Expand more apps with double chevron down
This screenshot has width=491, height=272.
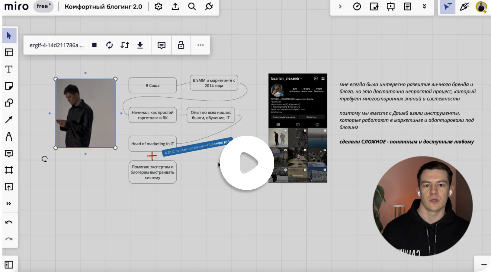[424, 7]
